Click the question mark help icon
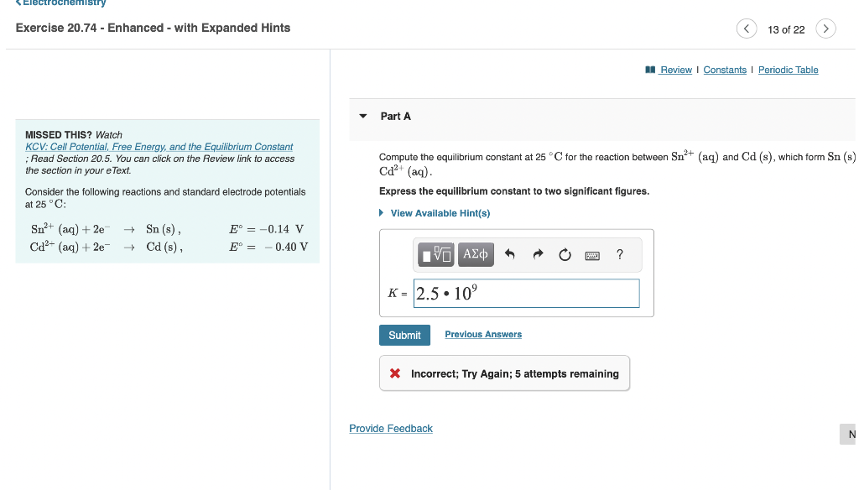 coord(619,254)
